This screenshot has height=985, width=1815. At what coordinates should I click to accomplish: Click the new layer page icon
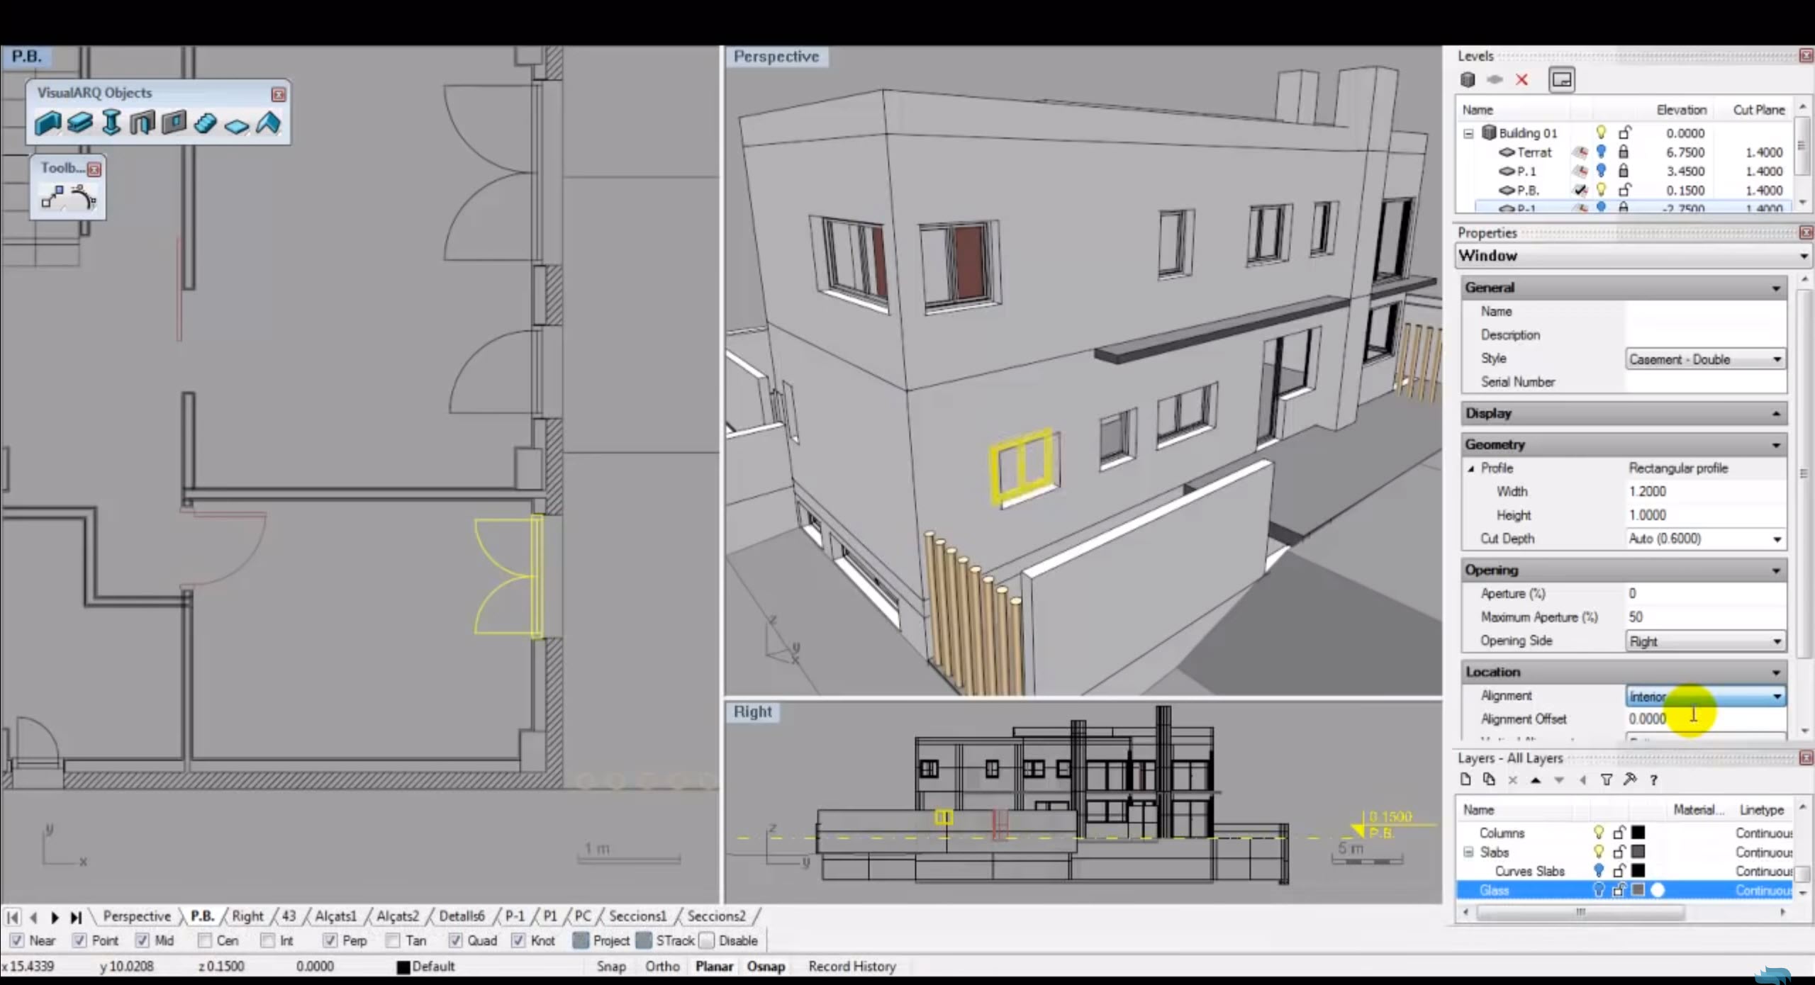coord(1465,780)
